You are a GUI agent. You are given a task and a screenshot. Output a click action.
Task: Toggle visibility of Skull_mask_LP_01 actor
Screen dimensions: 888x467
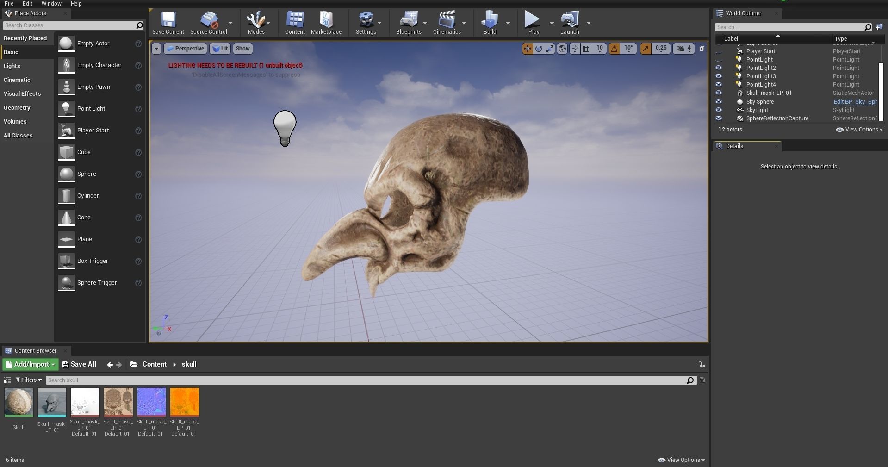(x=719, y=93)
